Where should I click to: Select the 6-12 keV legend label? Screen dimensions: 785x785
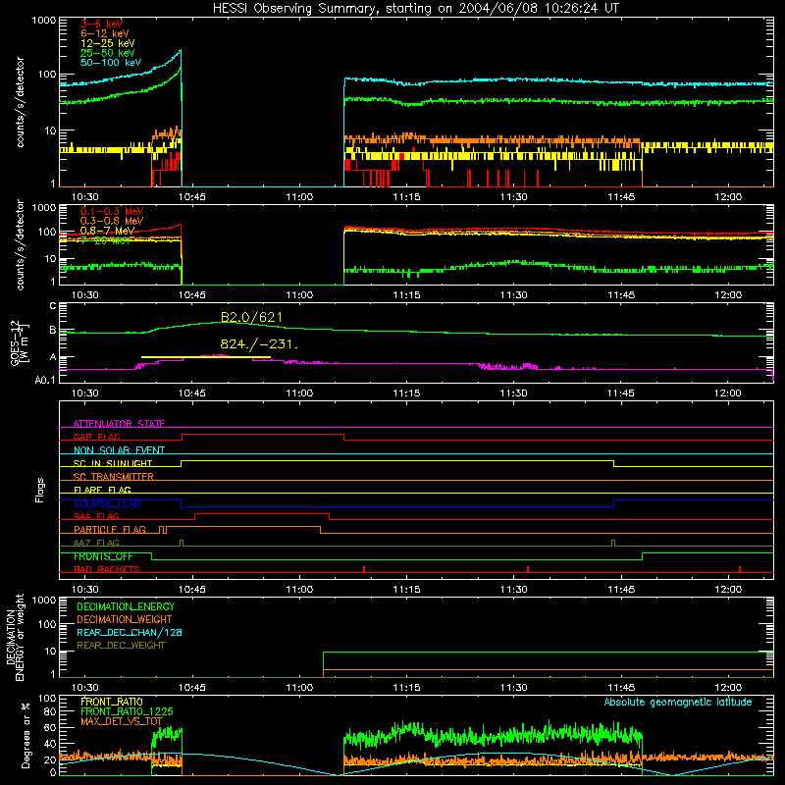pyautogui.click(x=105, y=33)
